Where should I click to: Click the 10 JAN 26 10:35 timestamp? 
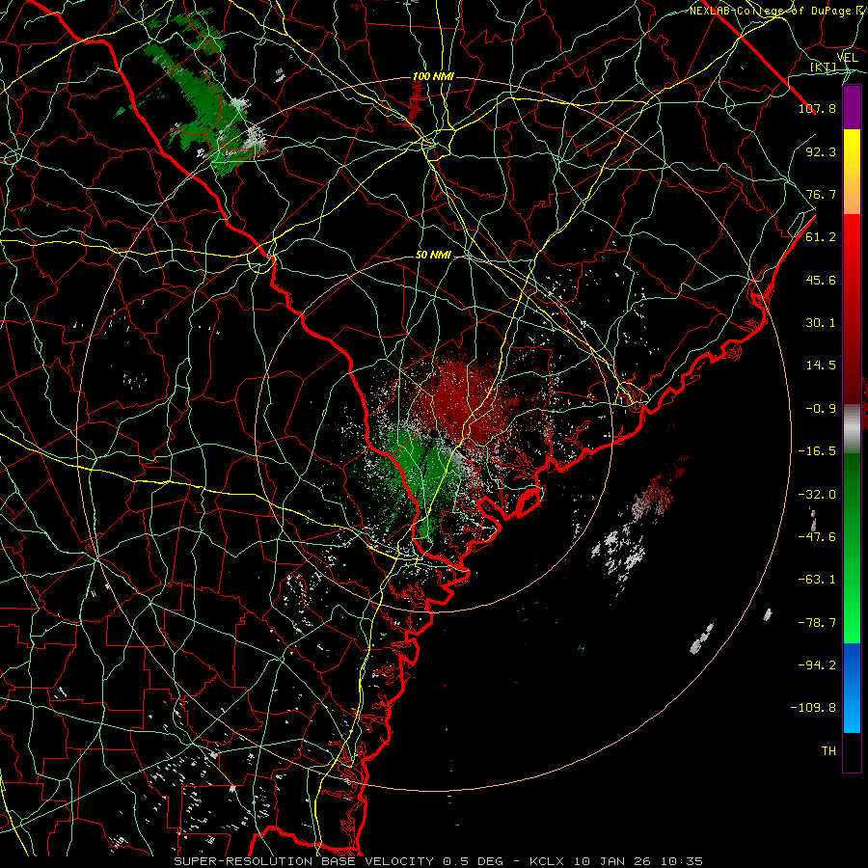coord(638,861)
